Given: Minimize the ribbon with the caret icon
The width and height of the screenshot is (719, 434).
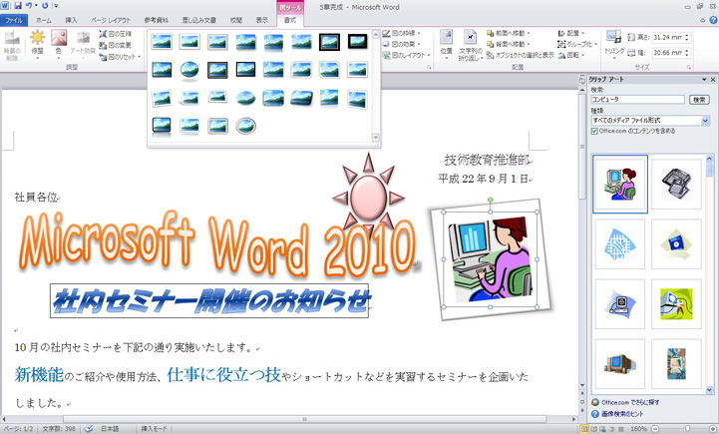Looking at the screenshot, I should pos(702,20).
